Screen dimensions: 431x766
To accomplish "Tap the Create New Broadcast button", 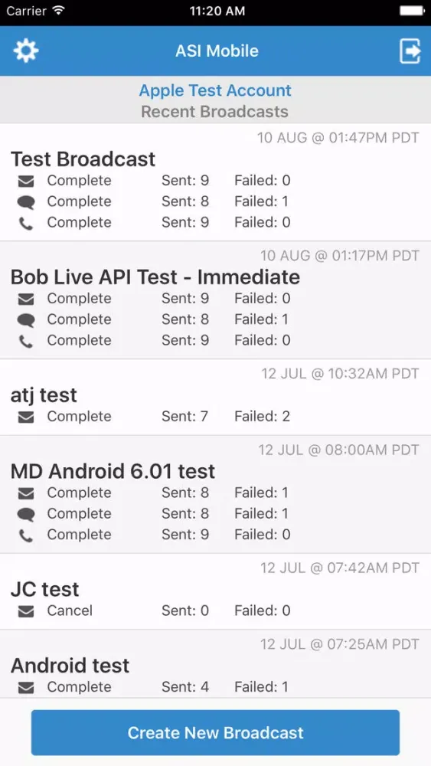I will pyautogui.click(x=215, y=732).
